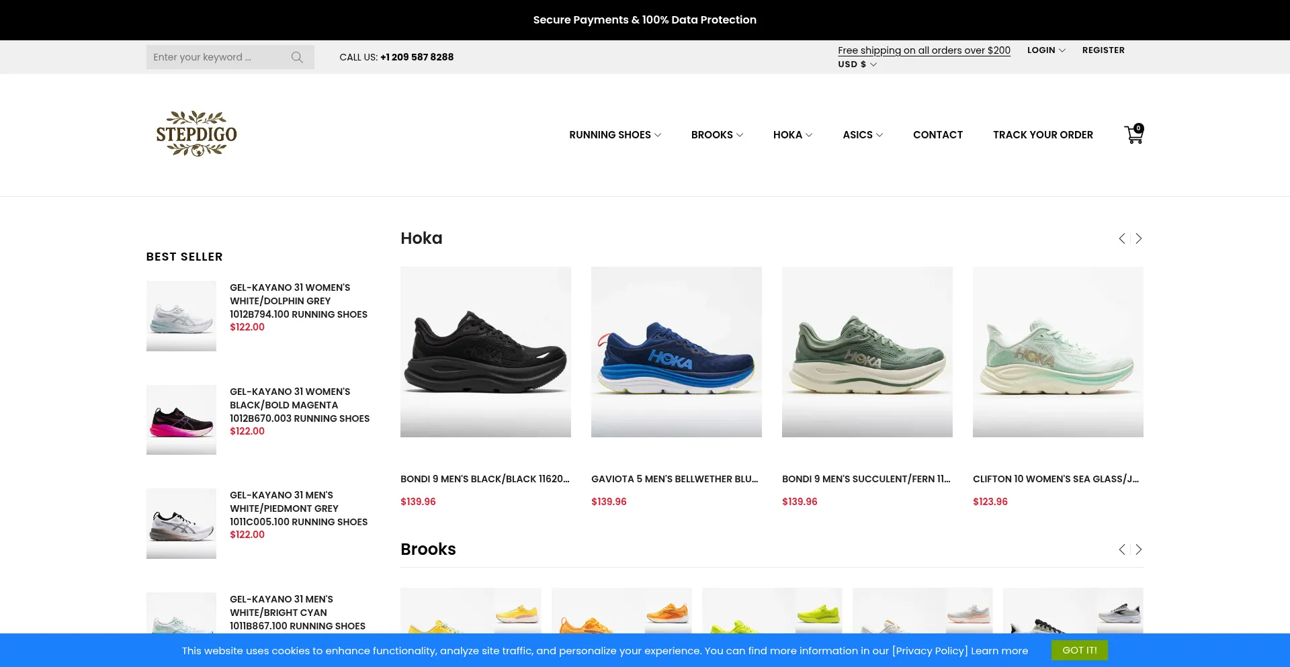This screenshot has width=1290, height=667.
Task: Open Gaviota 5 Men's Bellwether Blue image
Action: pyautogui.click(x=677, y=352)
